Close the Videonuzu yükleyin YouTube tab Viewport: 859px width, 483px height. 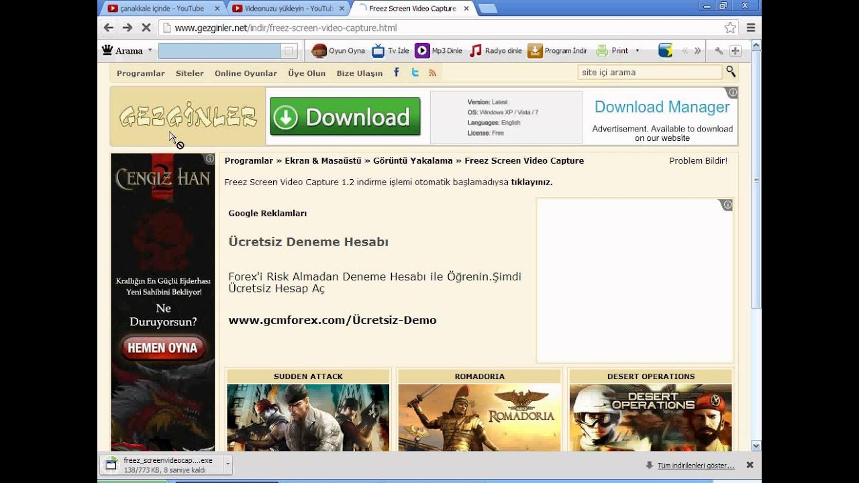point(342,9)
